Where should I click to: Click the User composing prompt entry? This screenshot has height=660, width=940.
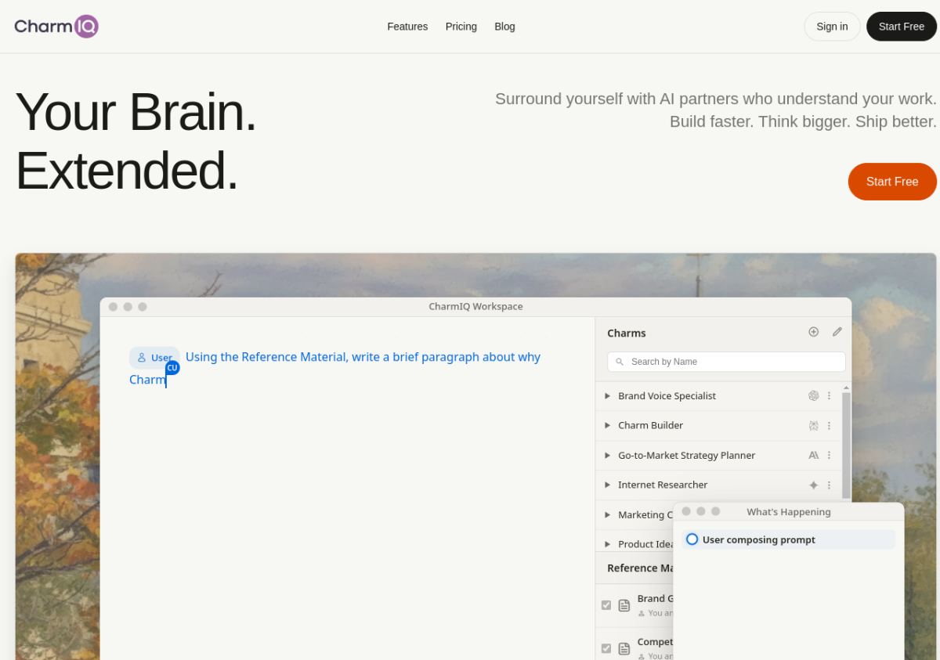pyautogui.click(x=789, y=539)
